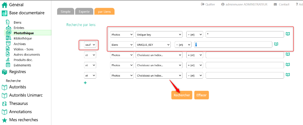This screenshot has width=303, height=125.
Task: Open Archives in the sidebar tree
Action: (20, 44)
